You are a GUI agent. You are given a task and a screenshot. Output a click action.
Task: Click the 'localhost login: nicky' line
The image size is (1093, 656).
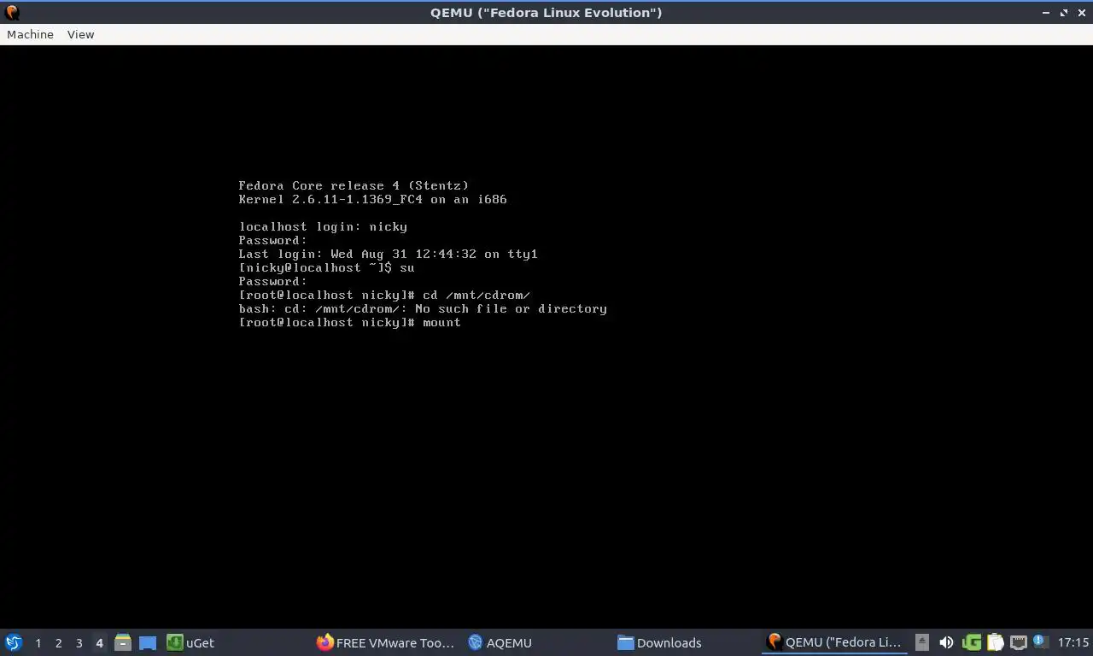coord(323,226)
